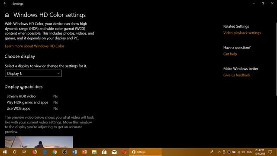The height and width of the screenshot is (156, 277).
Task: Click the Related Settings heading
Action: coord(236,26)
